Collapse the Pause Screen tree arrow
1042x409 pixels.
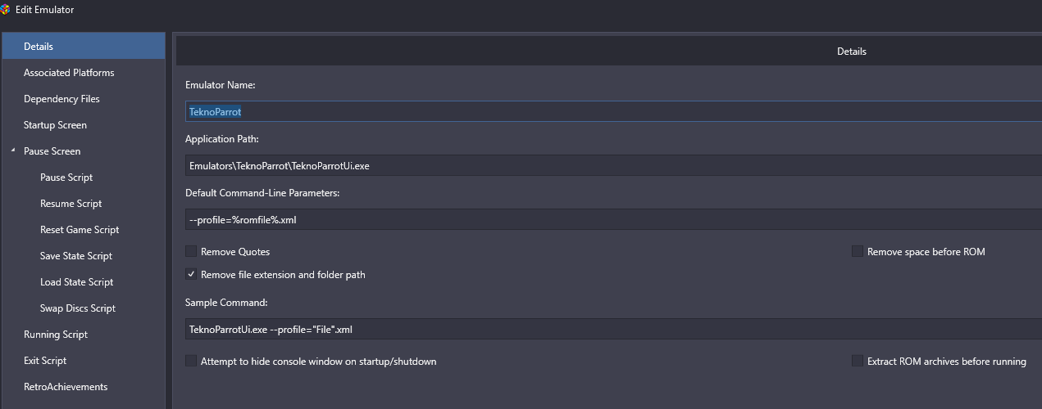click(x=13, y=151)
